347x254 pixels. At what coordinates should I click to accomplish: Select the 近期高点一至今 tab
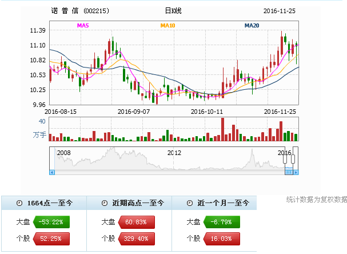click(x=129, y=203)
